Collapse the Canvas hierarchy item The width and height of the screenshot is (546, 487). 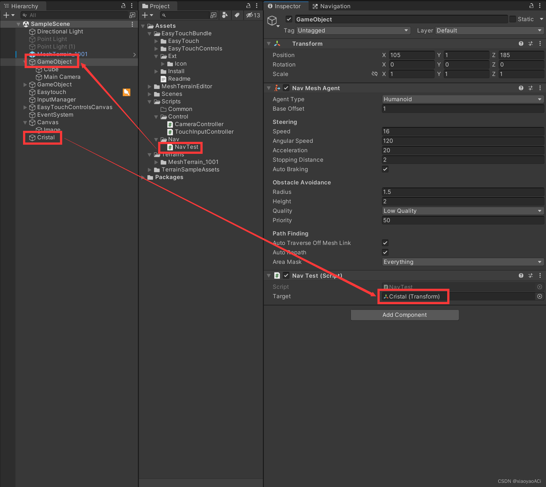(x=25, y=122)
